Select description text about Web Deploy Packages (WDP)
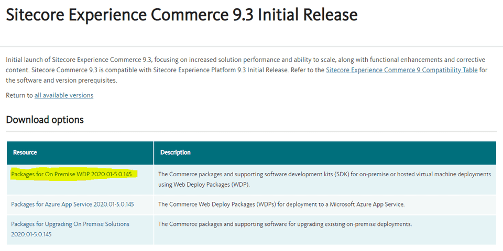Viewport: 503px width, 251px height. click(x=325, y=179)
